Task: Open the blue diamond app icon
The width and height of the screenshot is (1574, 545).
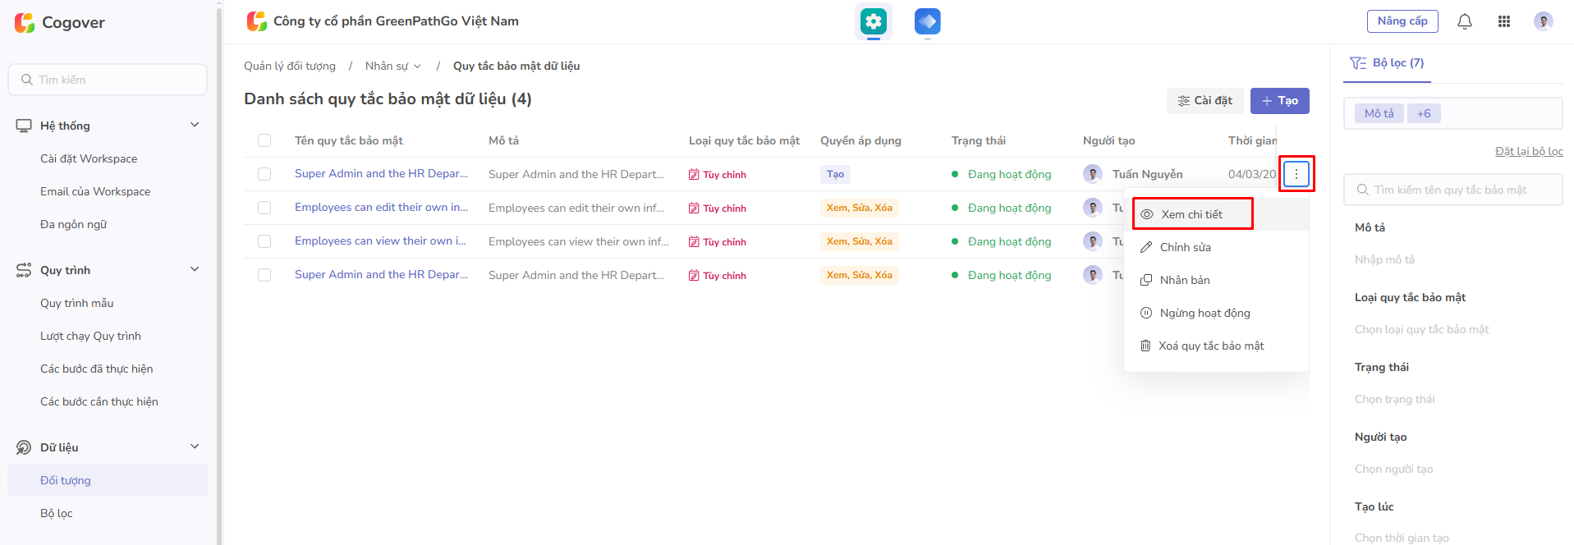Action: [928, 21]
